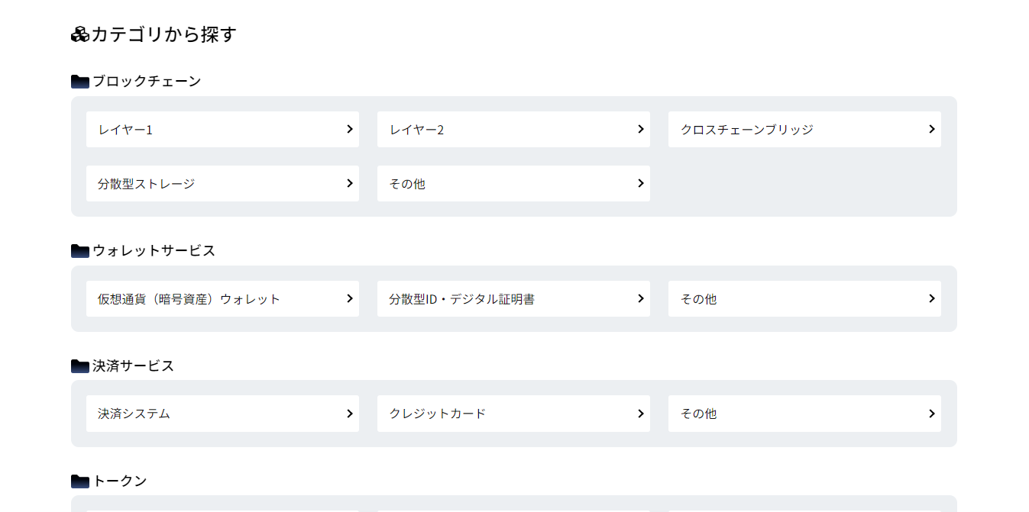1029x512 pixels.
Task: Open the 決済システム category
Action: pyautogui.click(x=222, y=414)
